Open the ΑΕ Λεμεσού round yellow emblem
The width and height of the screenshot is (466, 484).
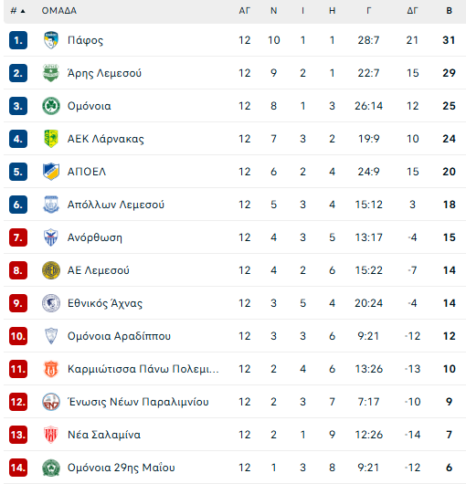(x=51, y=270)
